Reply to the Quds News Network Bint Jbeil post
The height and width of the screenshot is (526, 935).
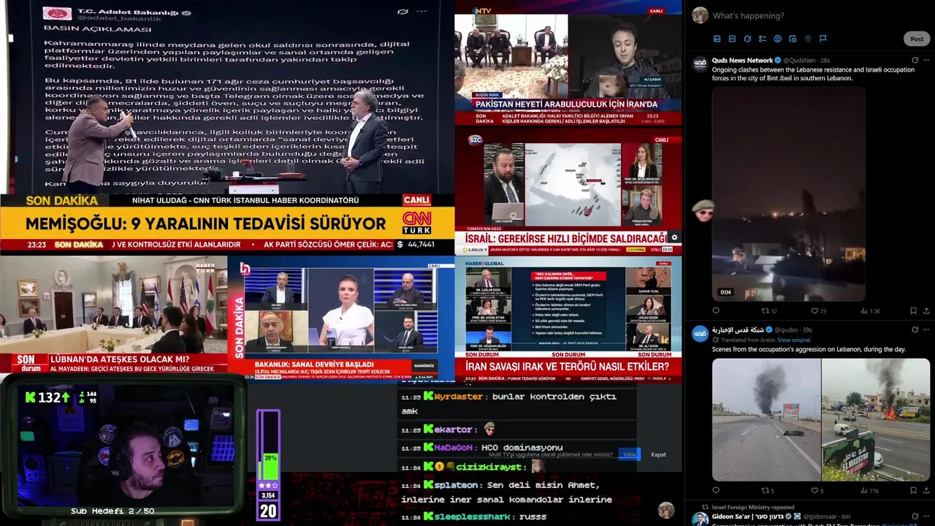(716, 310)
